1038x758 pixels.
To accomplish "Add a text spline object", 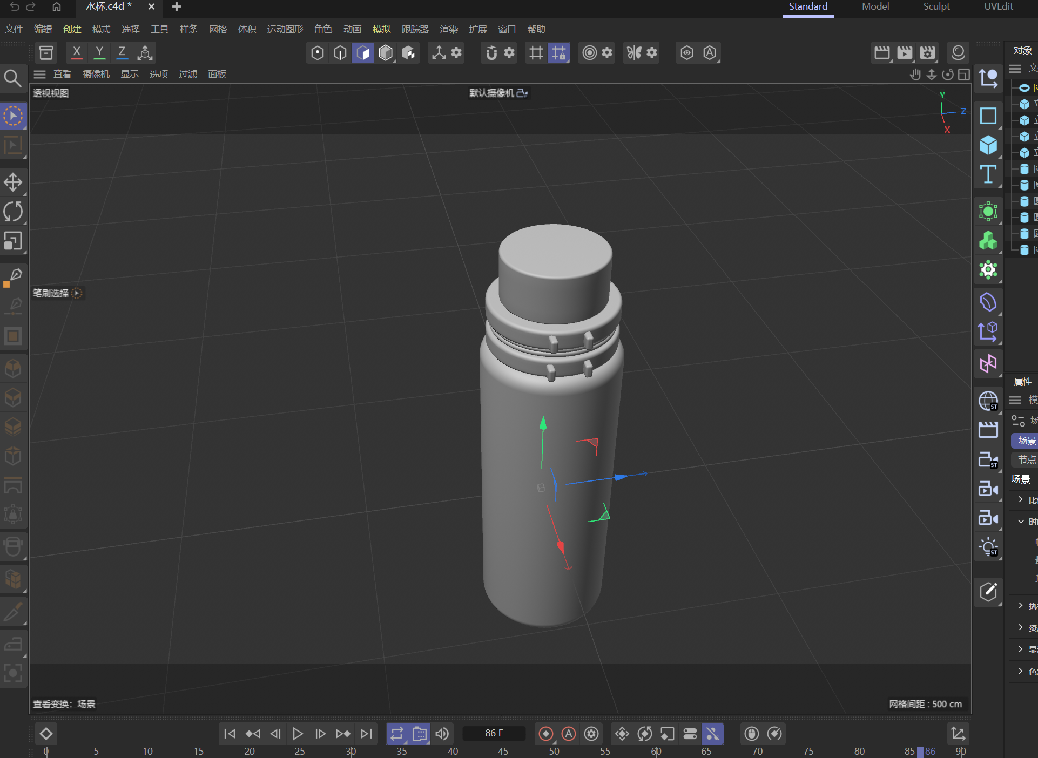I will point(988,174).
